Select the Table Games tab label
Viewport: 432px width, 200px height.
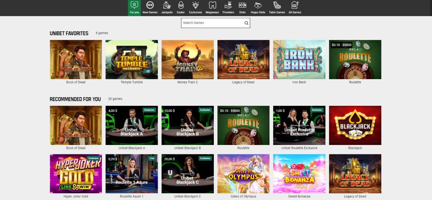[x=277, y=12]
